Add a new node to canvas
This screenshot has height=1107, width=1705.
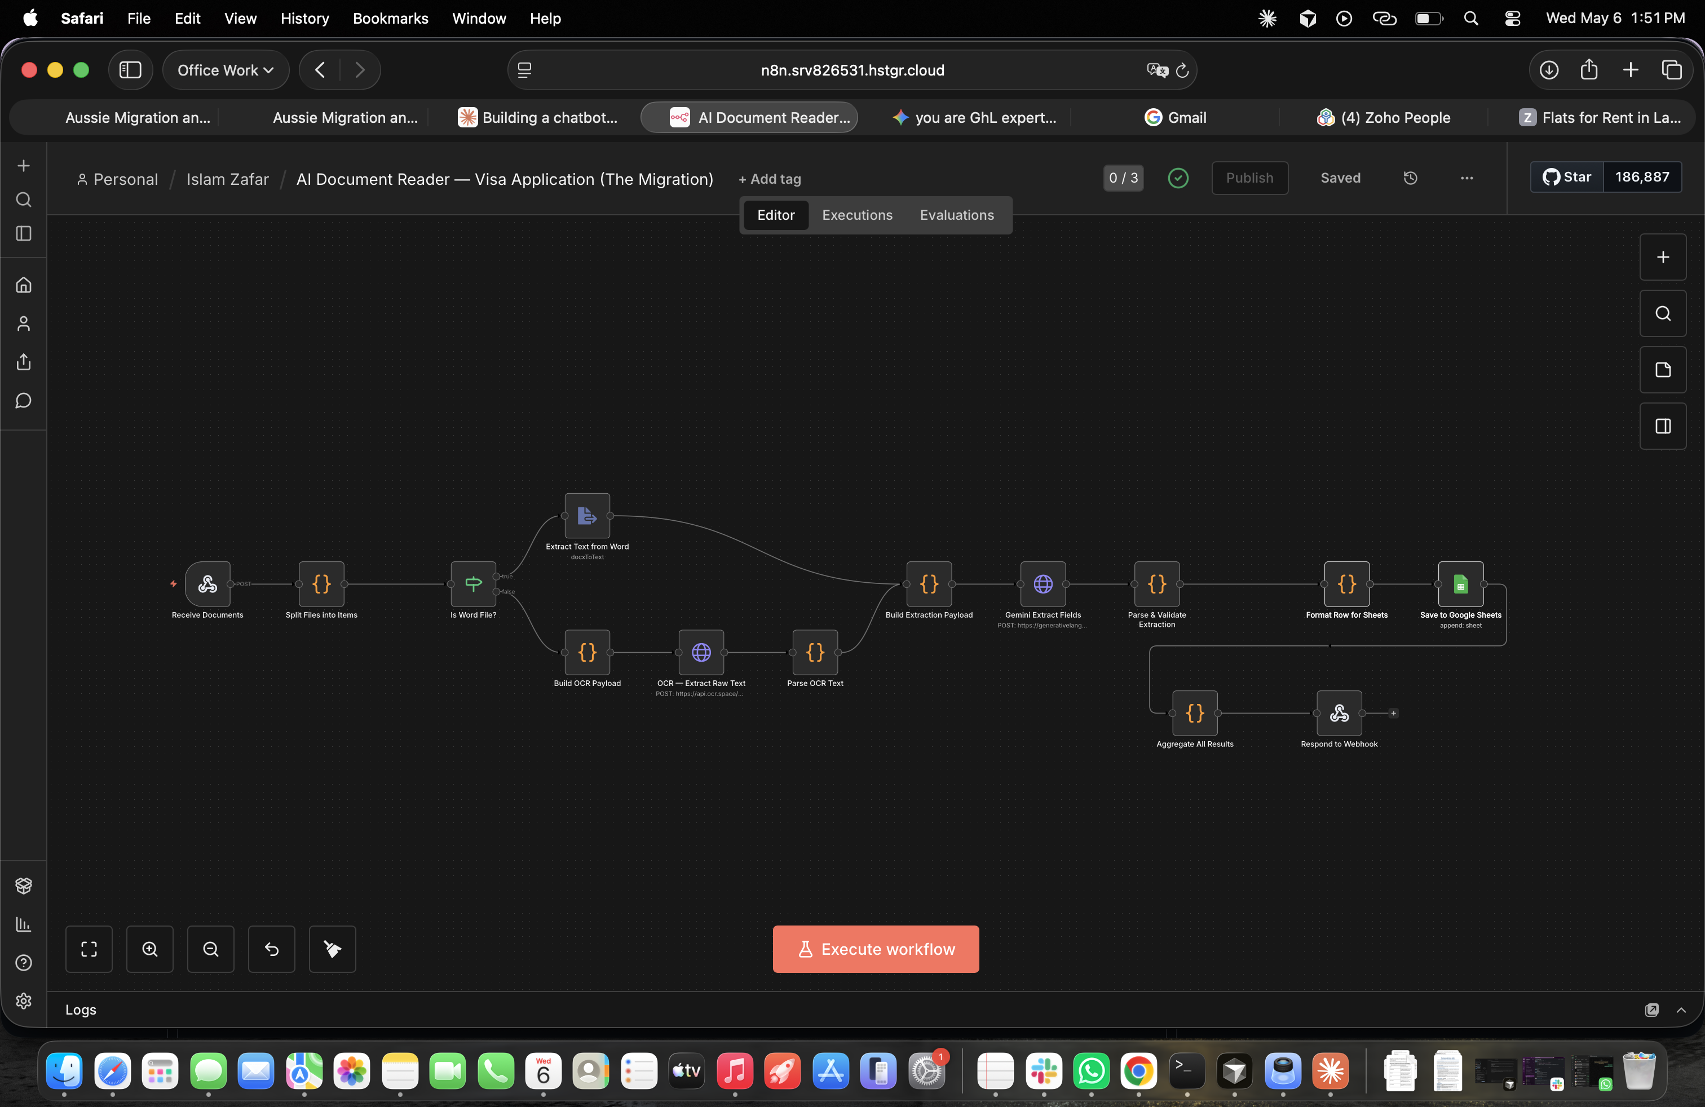tap(1663, 257)
